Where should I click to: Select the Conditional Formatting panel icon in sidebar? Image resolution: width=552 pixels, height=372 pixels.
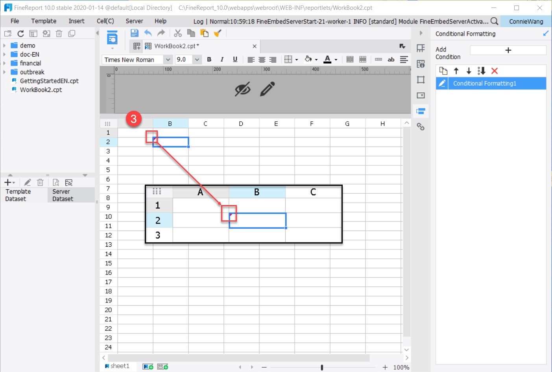coord(421,111)
